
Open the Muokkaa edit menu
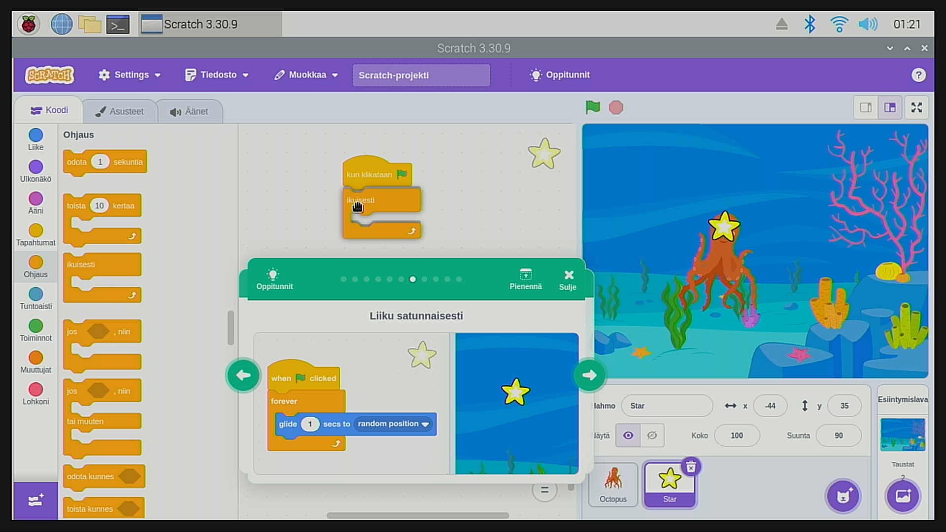(x=306, y=75)
